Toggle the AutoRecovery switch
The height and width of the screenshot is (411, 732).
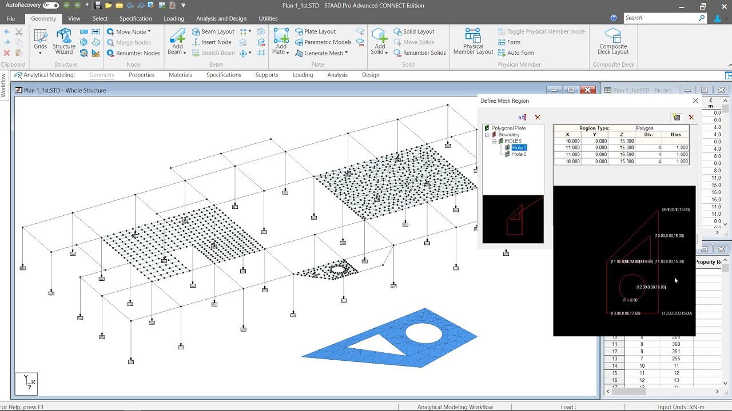coord(51,6)
